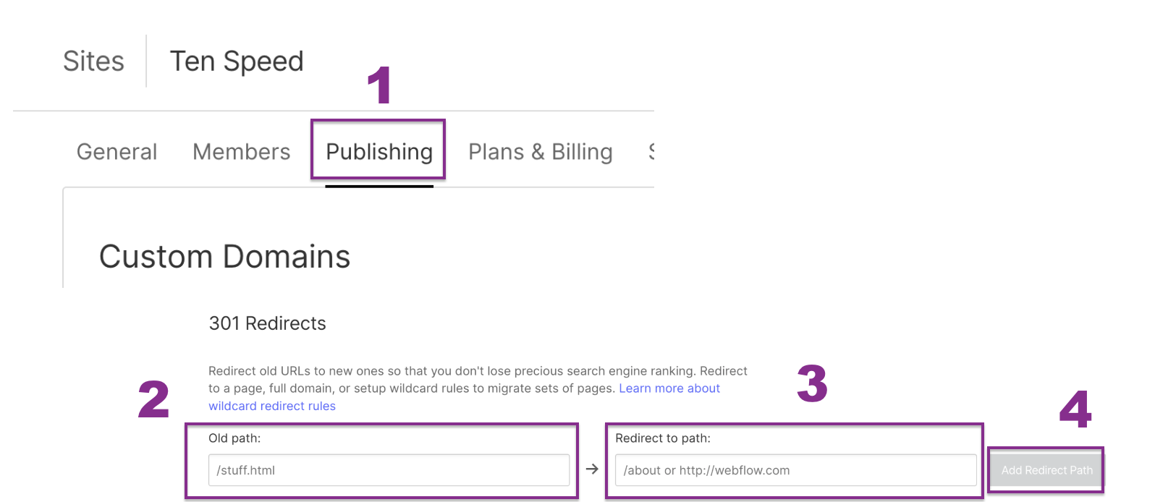This screenshot has height=502, width=1155.
Task: Click the Redirect to path label
Action: pyautogui.click(x=662, y=438)
